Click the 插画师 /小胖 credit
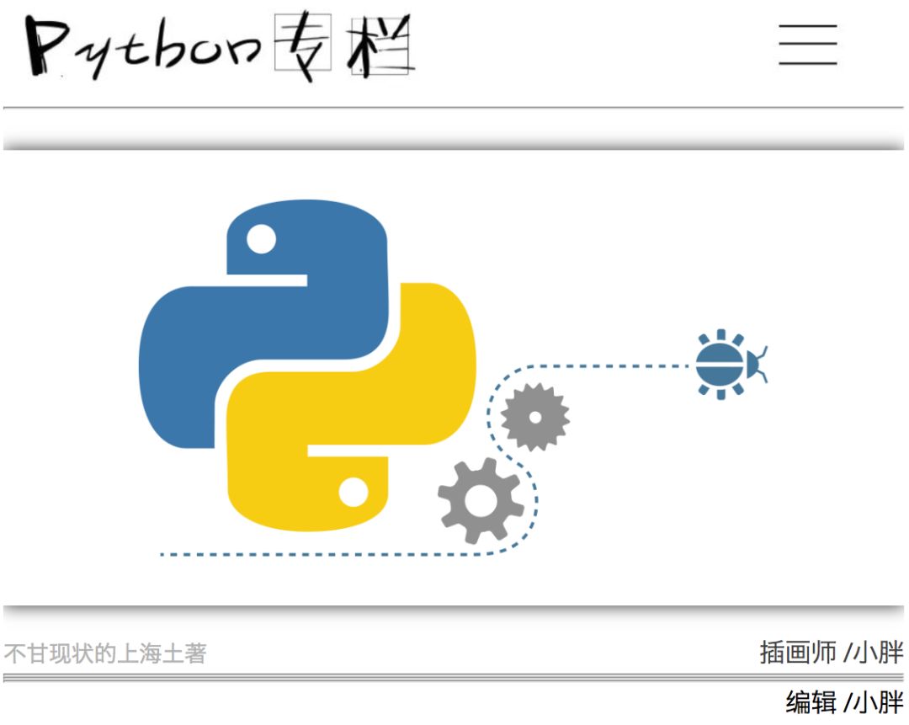 (832, 653)
